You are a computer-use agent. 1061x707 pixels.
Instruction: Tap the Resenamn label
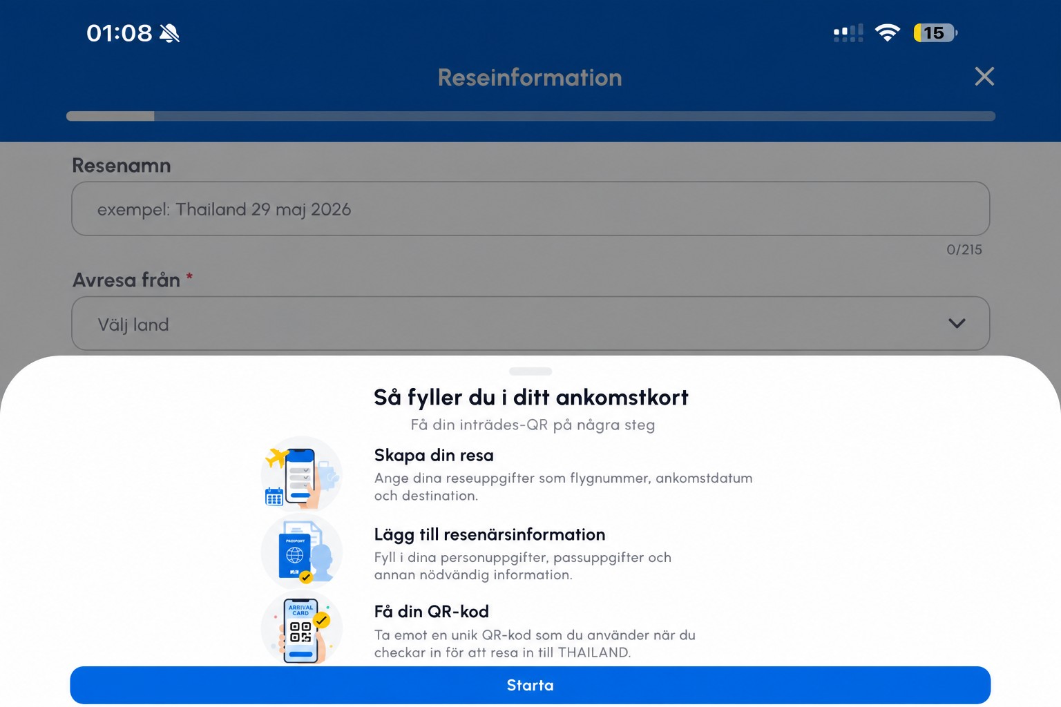coord(122,165)
